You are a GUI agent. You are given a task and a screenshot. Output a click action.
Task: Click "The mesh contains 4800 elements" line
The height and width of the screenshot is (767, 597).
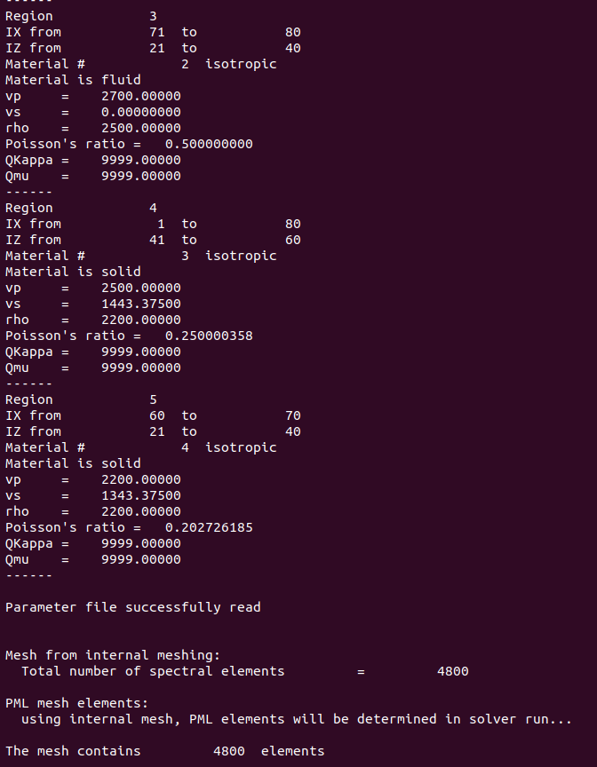coord(164,751)
